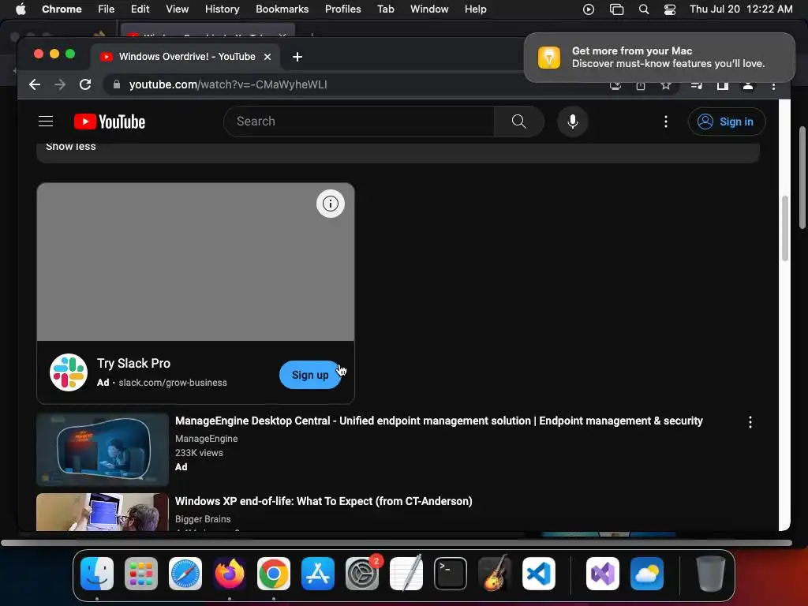Open the YouTube hamburger guide menu
Image resolution: width=808 pixels, height=606 pixels.
[46, 121]
